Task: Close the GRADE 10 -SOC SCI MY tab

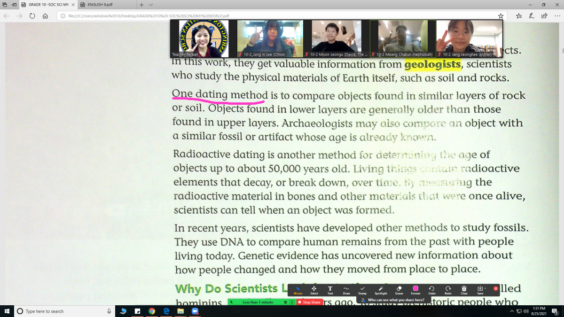Action: [x=73, y=4]
